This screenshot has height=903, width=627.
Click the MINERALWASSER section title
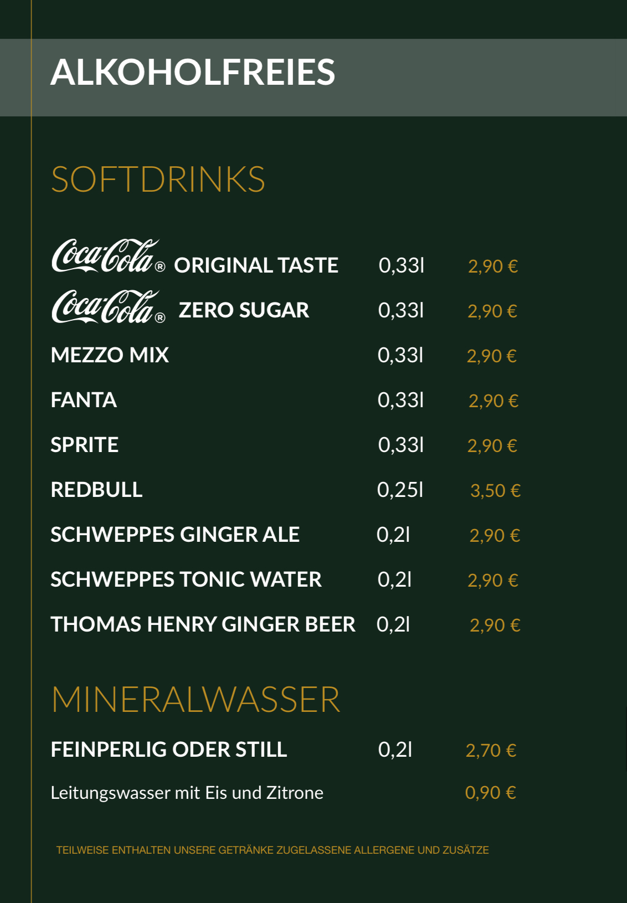[x=196, y=700]
